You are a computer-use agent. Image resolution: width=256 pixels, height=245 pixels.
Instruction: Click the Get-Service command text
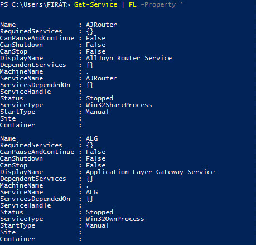95,4
